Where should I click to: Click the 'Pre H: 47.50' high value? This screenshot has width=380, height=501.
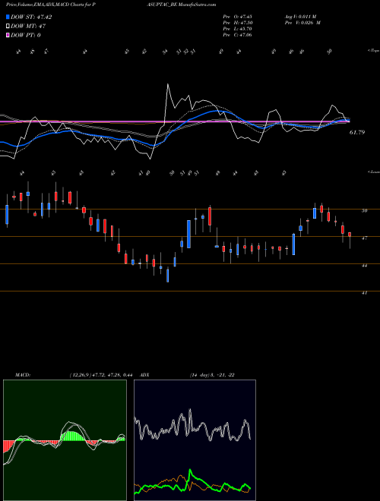[238, 23]
